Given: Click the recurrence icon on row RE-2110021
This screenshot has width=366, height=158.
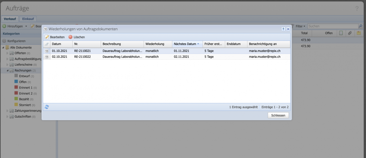Looking at the screenshot, I should point(47,51).
